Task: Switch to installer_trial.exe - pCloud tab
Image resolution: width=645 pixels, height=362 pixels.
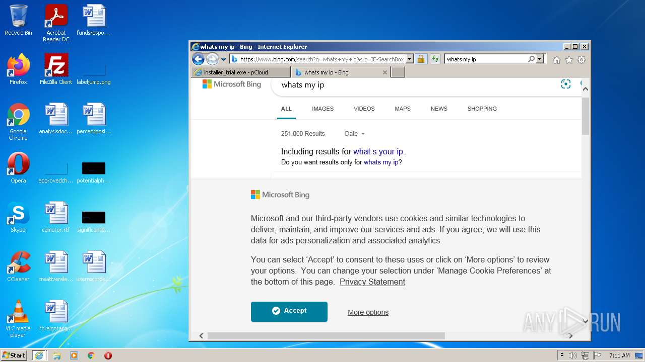Action: tap(241, 72)
